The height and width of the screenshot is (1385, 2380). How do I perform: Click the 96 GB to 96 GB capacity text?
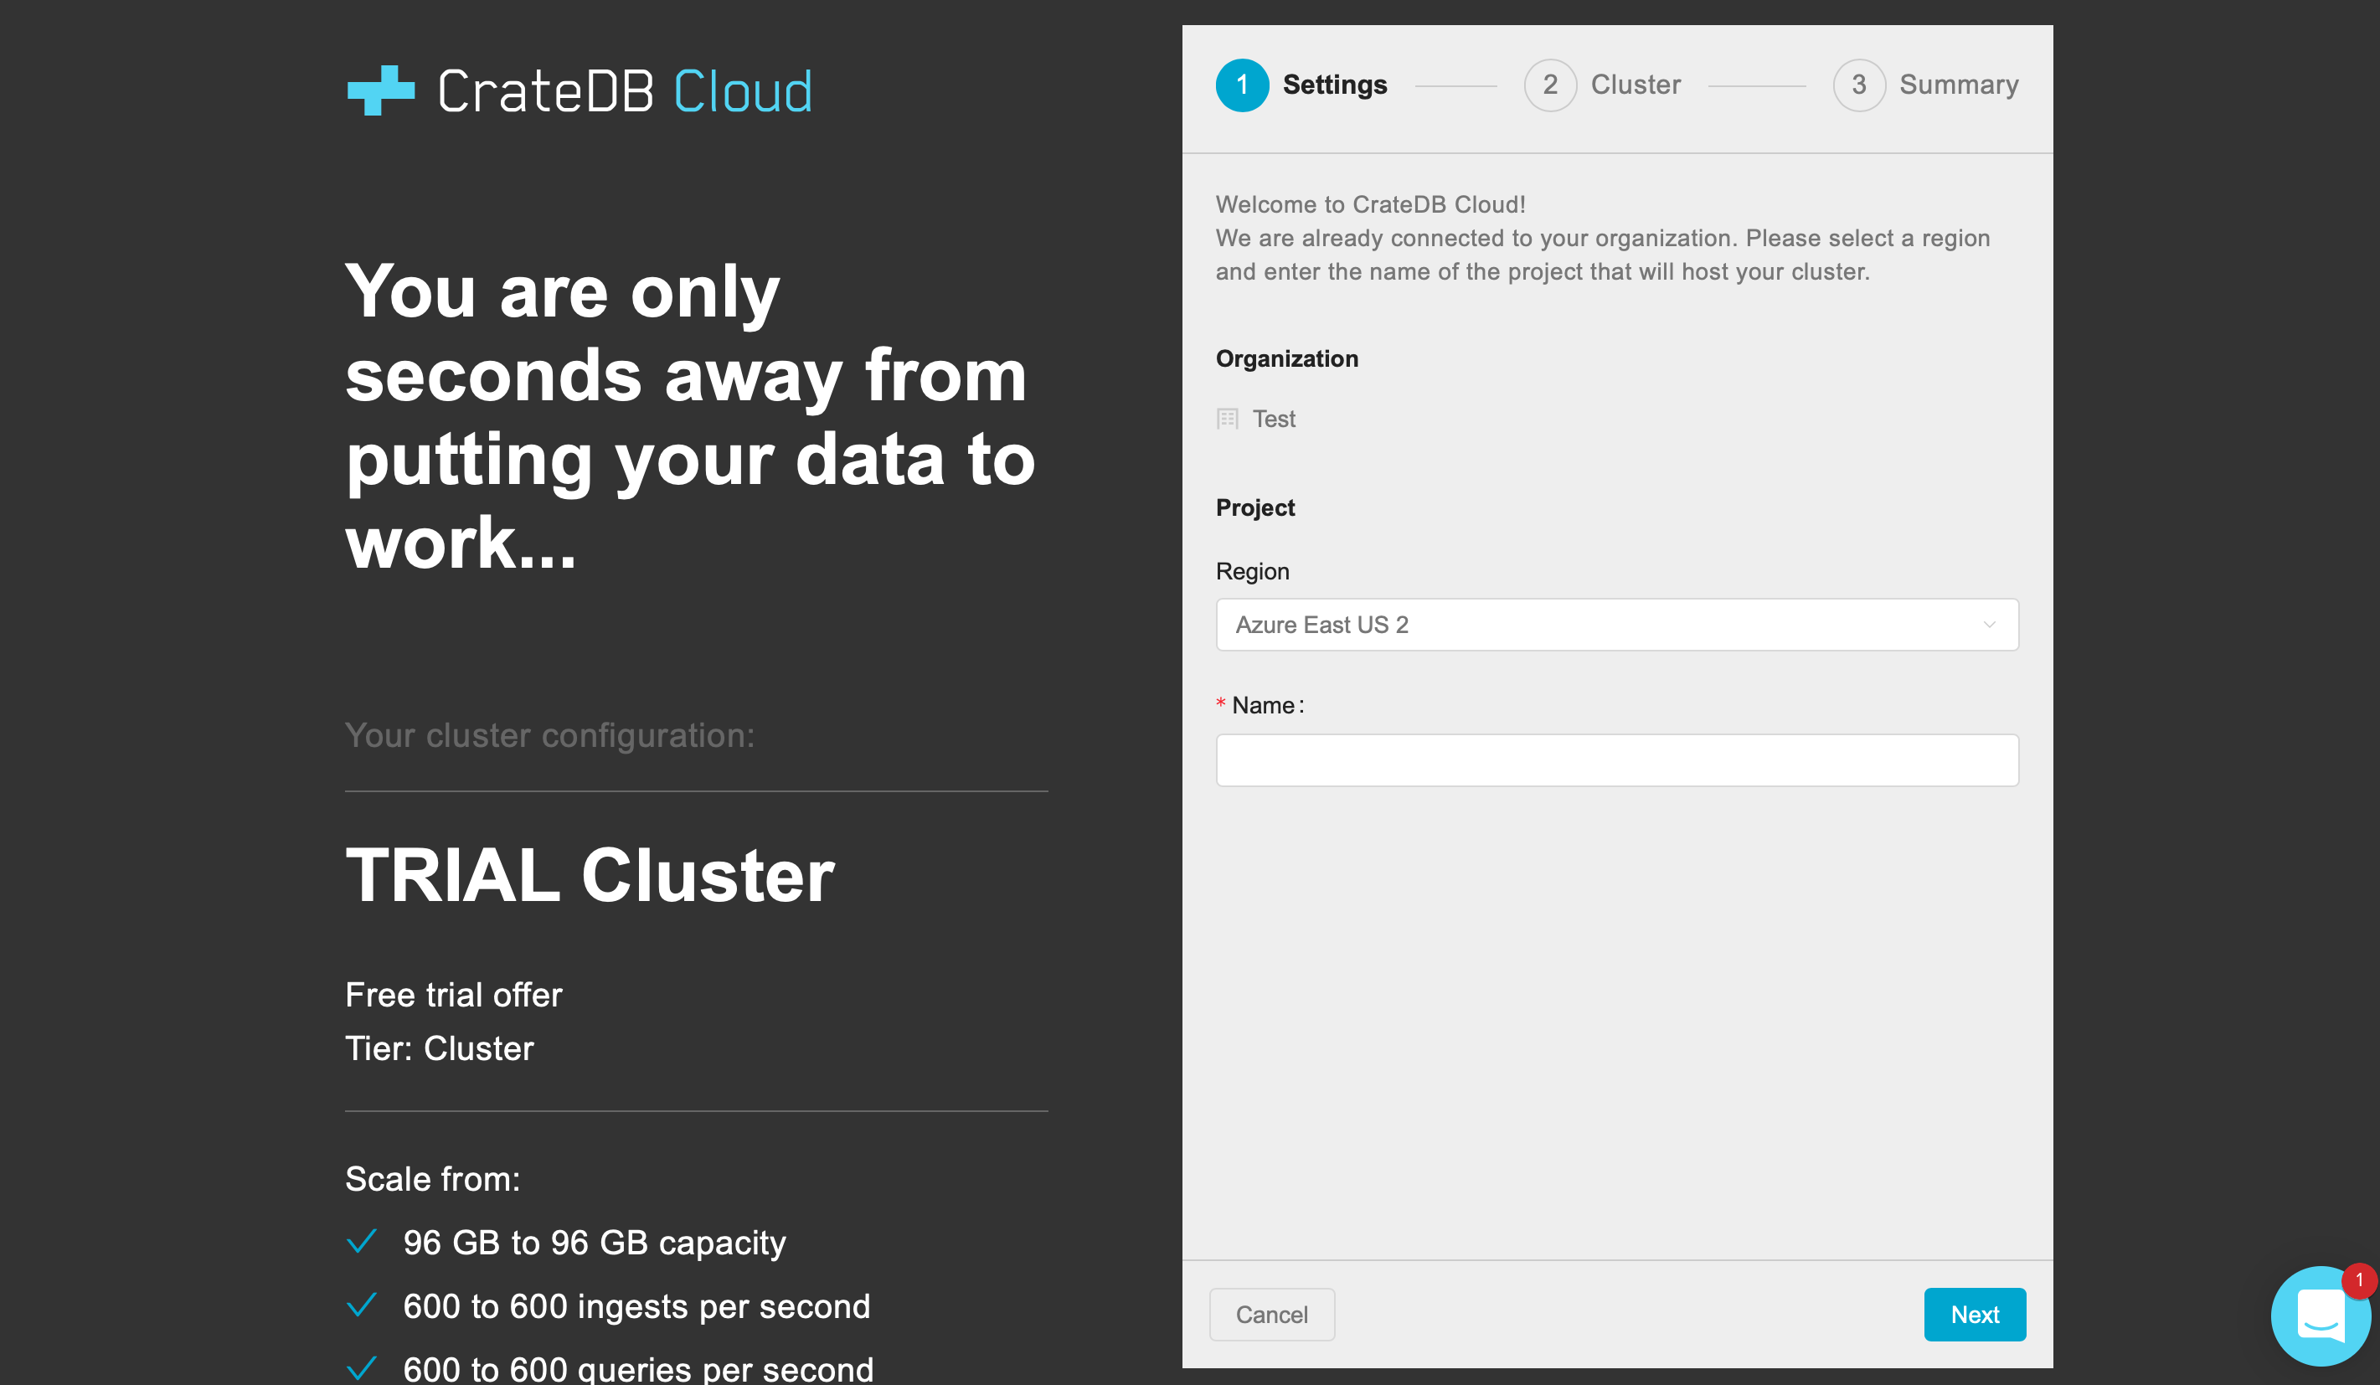pos(594,1243)
